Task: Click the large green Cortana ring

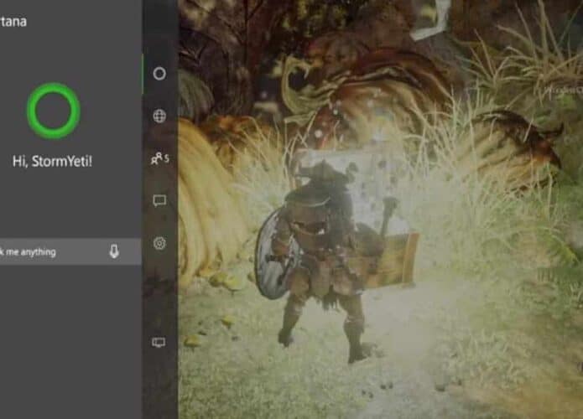Action: [54, 111]
